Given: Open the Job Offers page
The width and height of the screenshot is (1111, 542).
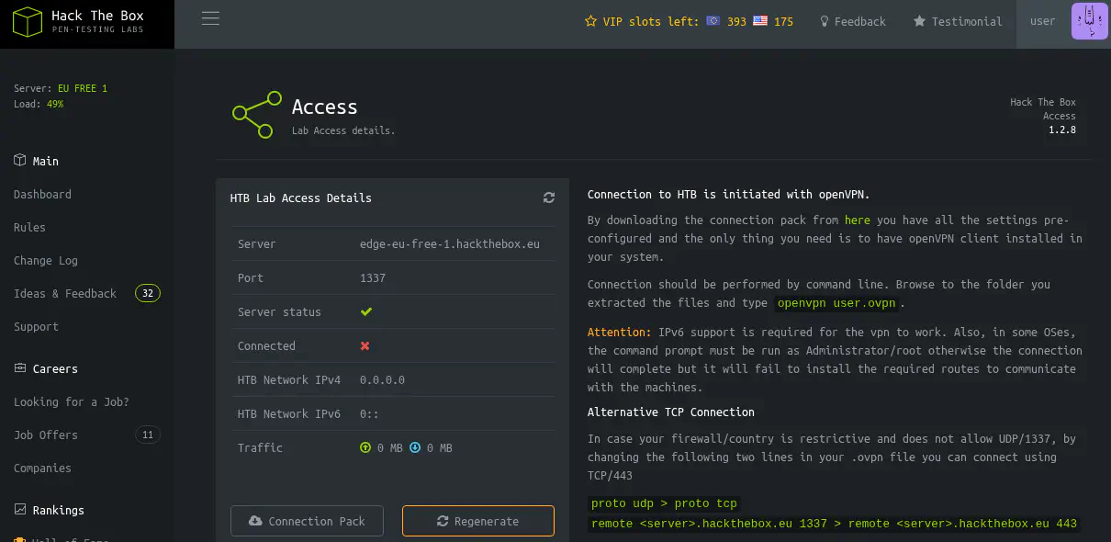Looking at the screenshot, I should point(46,435).
